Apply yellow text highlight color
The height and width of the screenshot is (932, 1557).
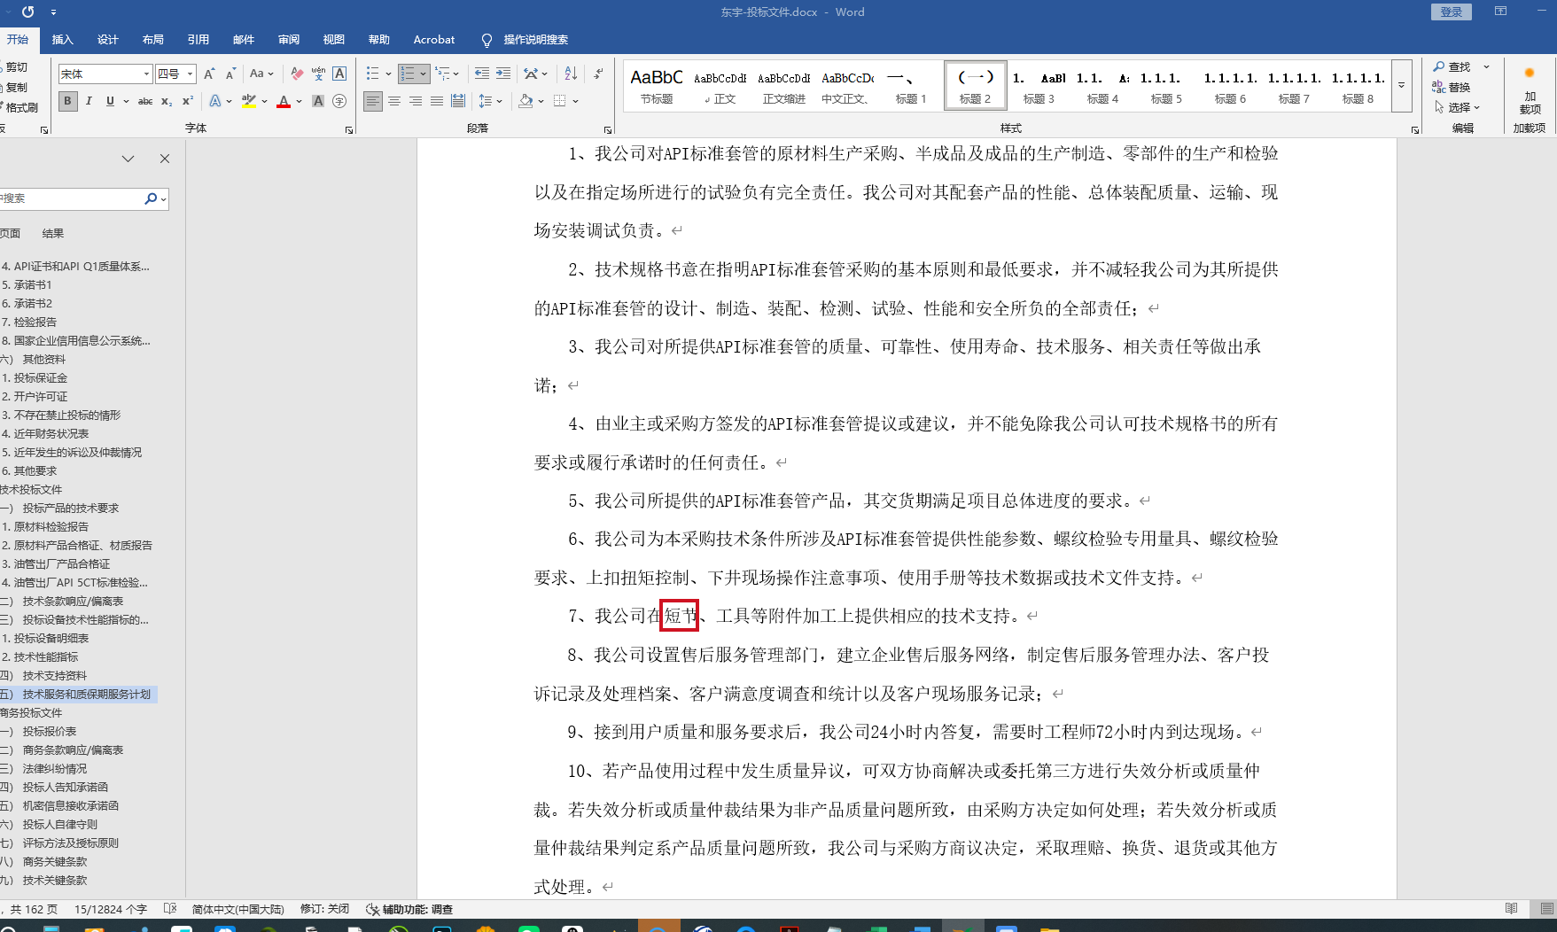pos(250,101)
